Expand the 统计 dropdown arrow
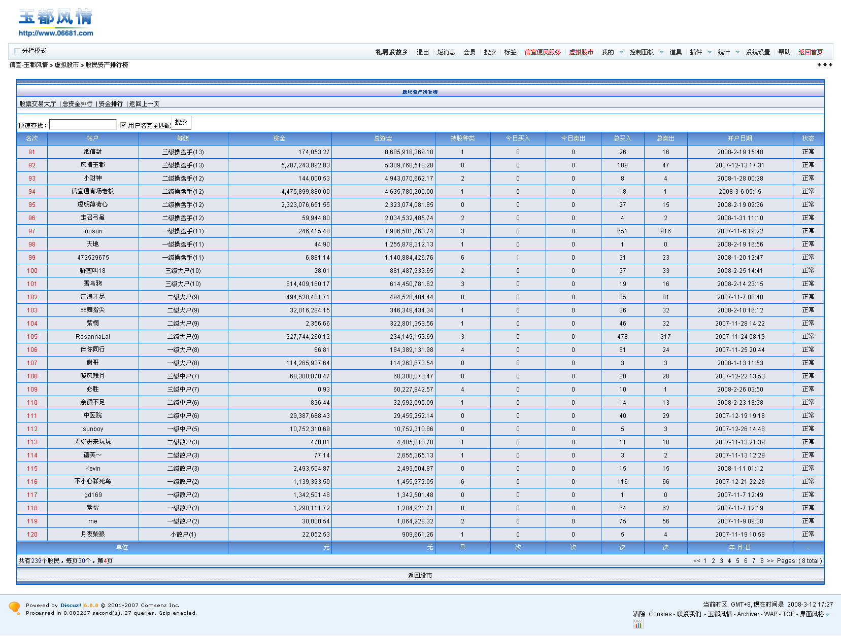The height and width of the screenshot is (636, 841). (x=737, y=52)
